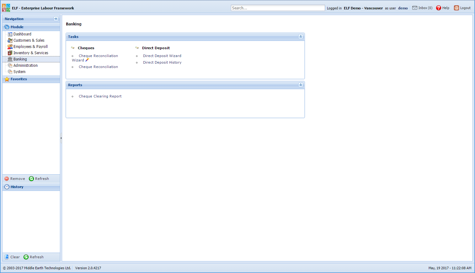Open the Dashboard module
475x273 pixels.
22,34
